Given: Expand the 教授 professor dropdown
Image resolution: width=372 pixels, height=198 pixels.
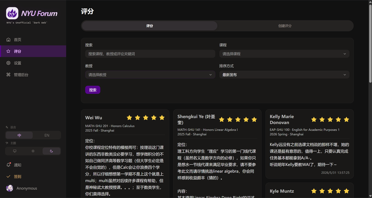Looking at the screenshot, I should (150, 75).
